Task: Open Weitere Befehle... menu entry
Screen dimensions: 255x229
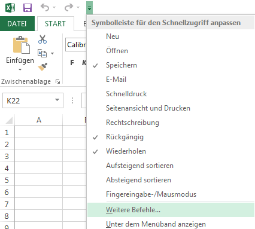Action: tap(171, 210)
